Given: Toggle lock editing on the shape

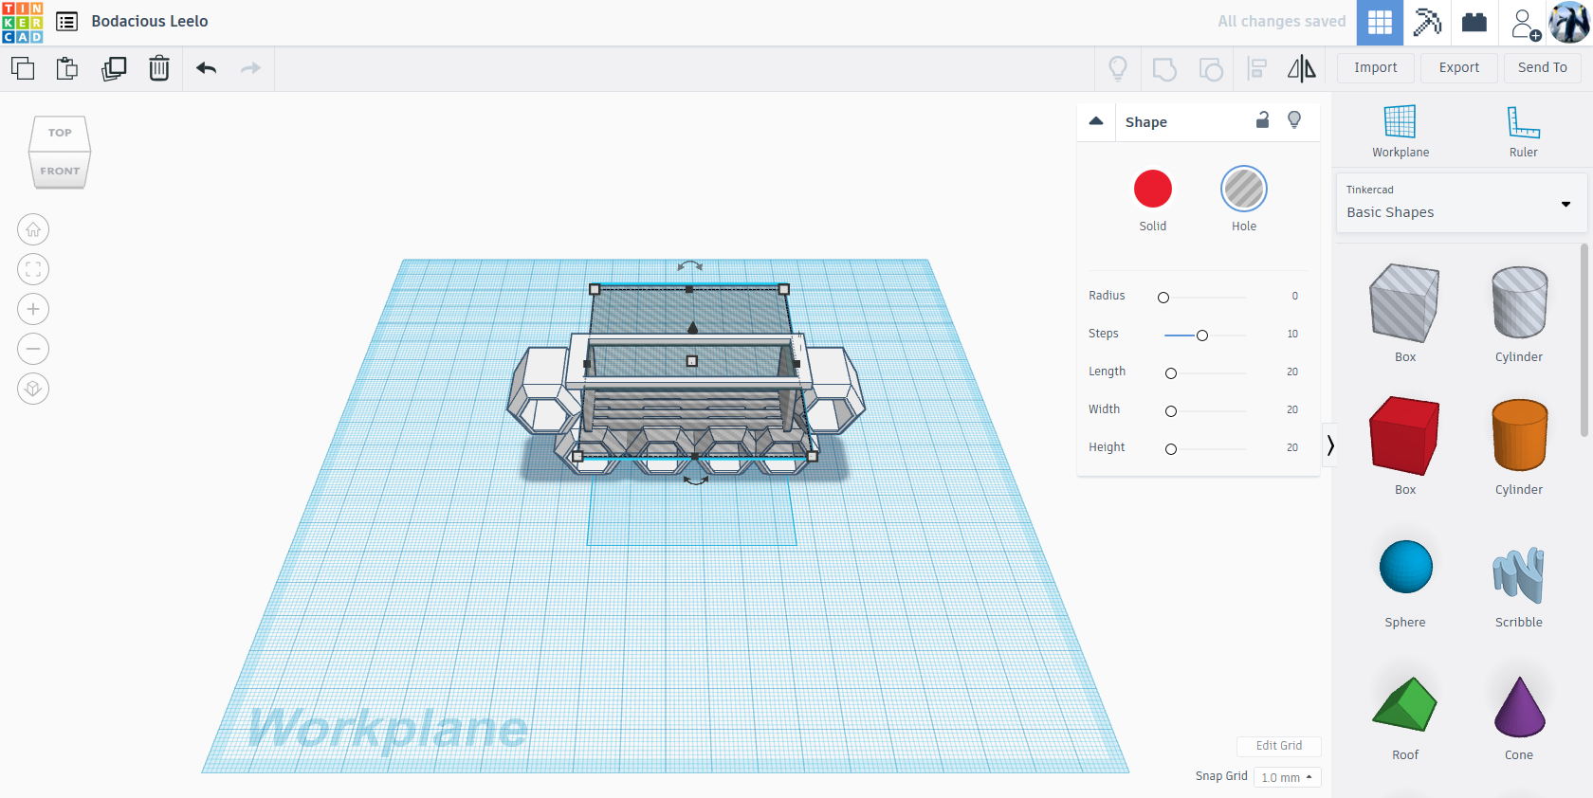Looking at the screenshot, I should [x=1263, y=120].
